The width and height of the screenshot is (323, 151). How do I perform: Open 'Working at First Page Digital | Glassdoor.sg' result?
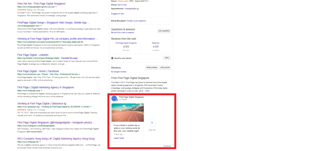42,104
